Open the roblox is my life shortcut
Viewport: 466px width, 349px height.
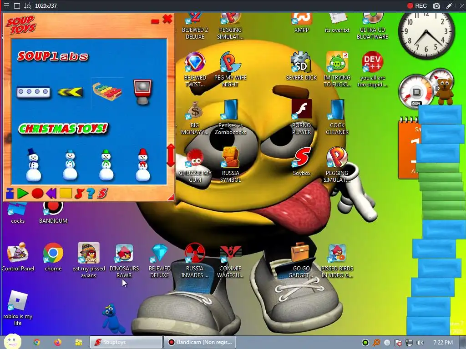(x=18, y=308)
